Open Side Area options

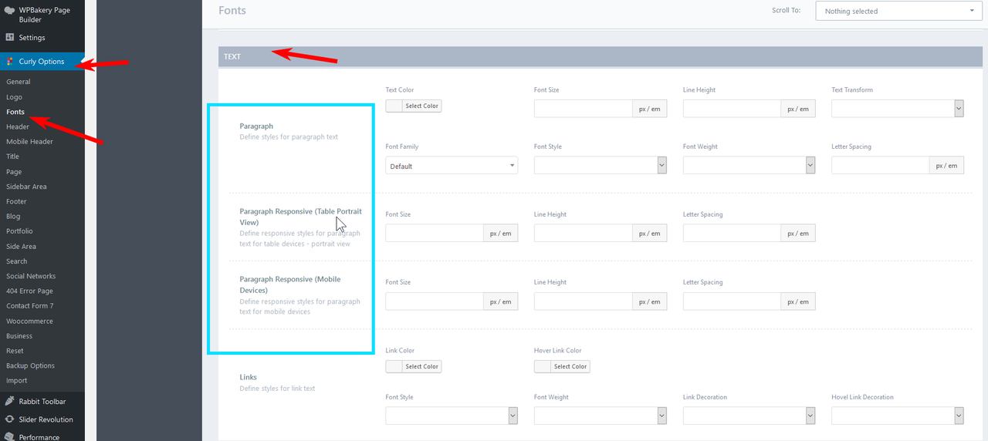[x=21, y=247]
